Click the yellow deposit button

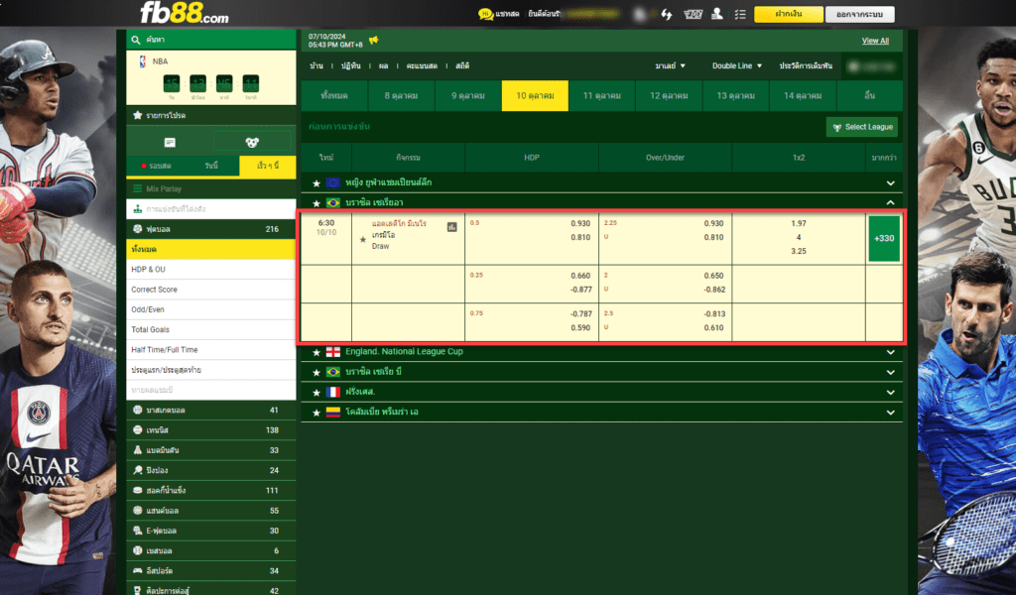tap(789, 14)
